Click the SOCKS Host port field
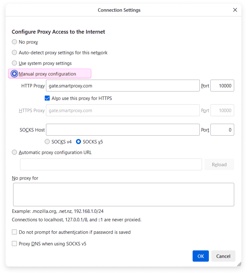Image resolution: width=247 pixels, height=274 pixels. [222, 130]
